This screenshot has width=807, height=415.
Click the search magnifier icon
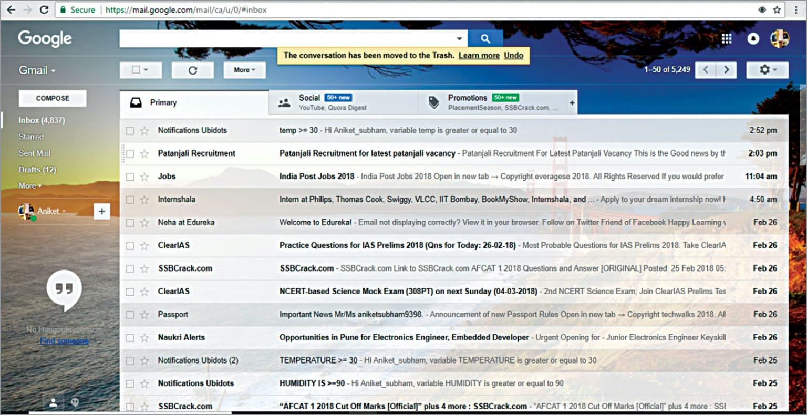click(485, 38)
